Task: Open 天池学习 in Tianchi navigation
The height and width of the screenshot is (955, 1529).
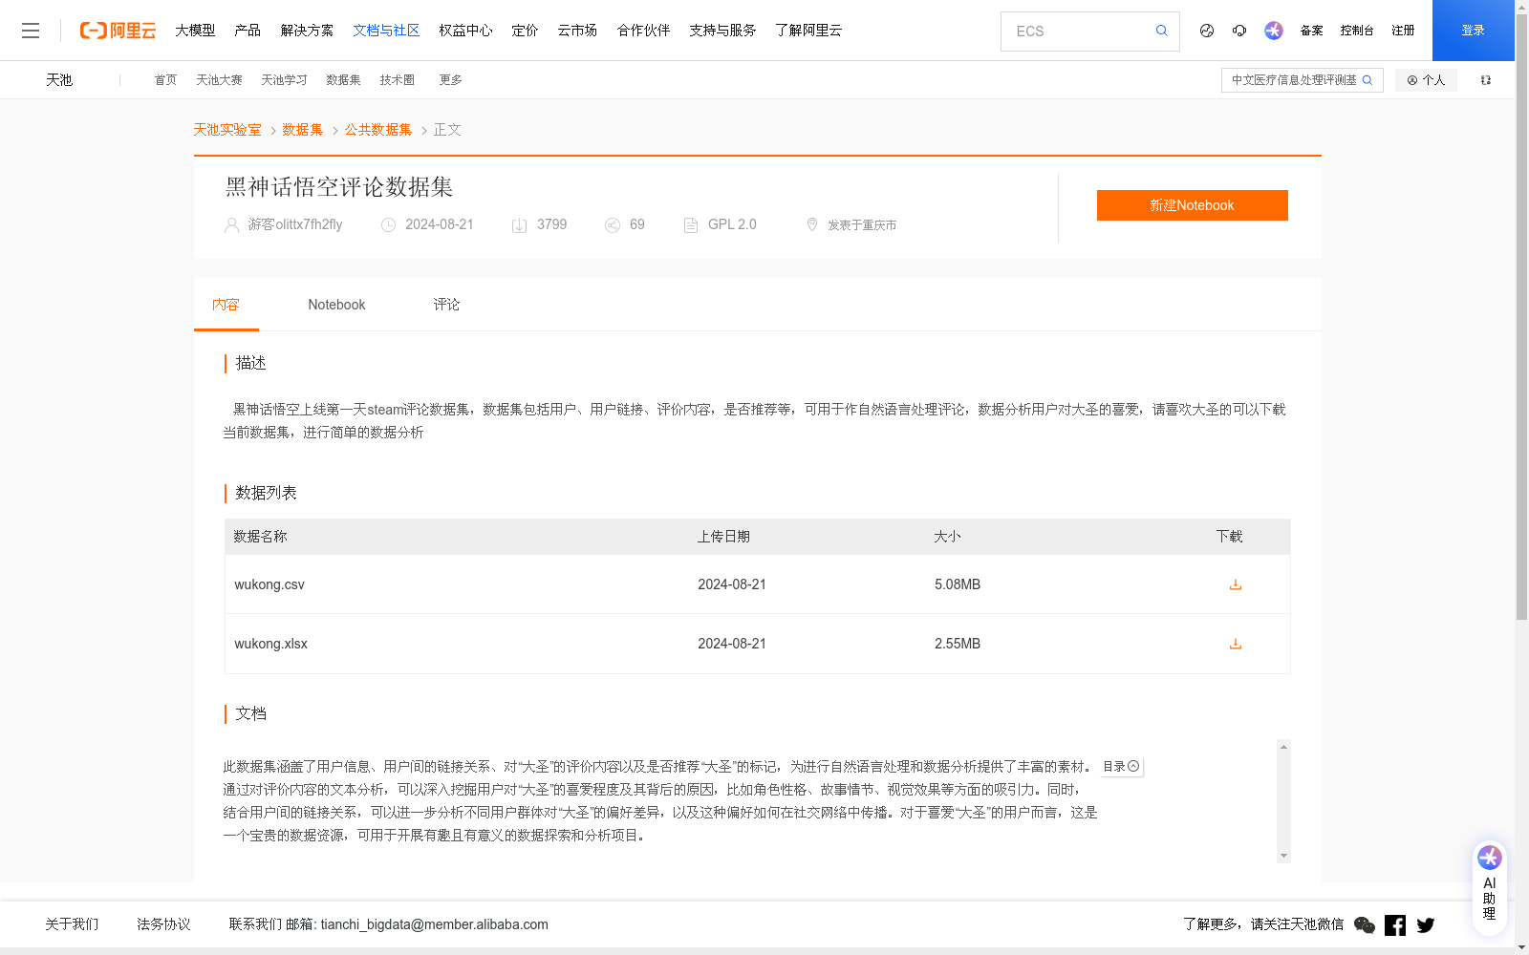Action: click(284, 80)
